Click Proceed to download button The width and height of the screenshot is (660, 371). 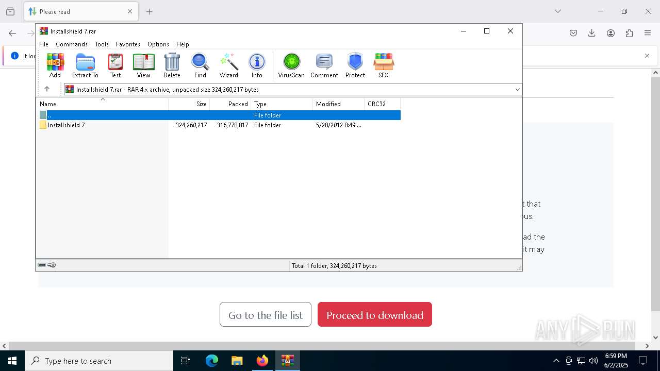(x=375, y=314)
